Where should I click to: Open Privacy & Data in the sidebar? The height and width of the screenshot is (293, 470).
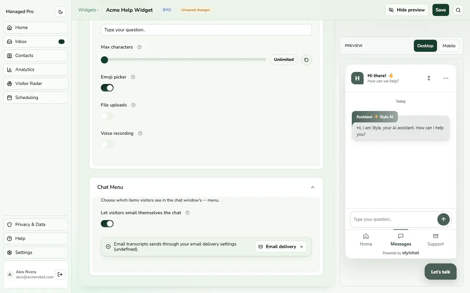coord(36,225)
